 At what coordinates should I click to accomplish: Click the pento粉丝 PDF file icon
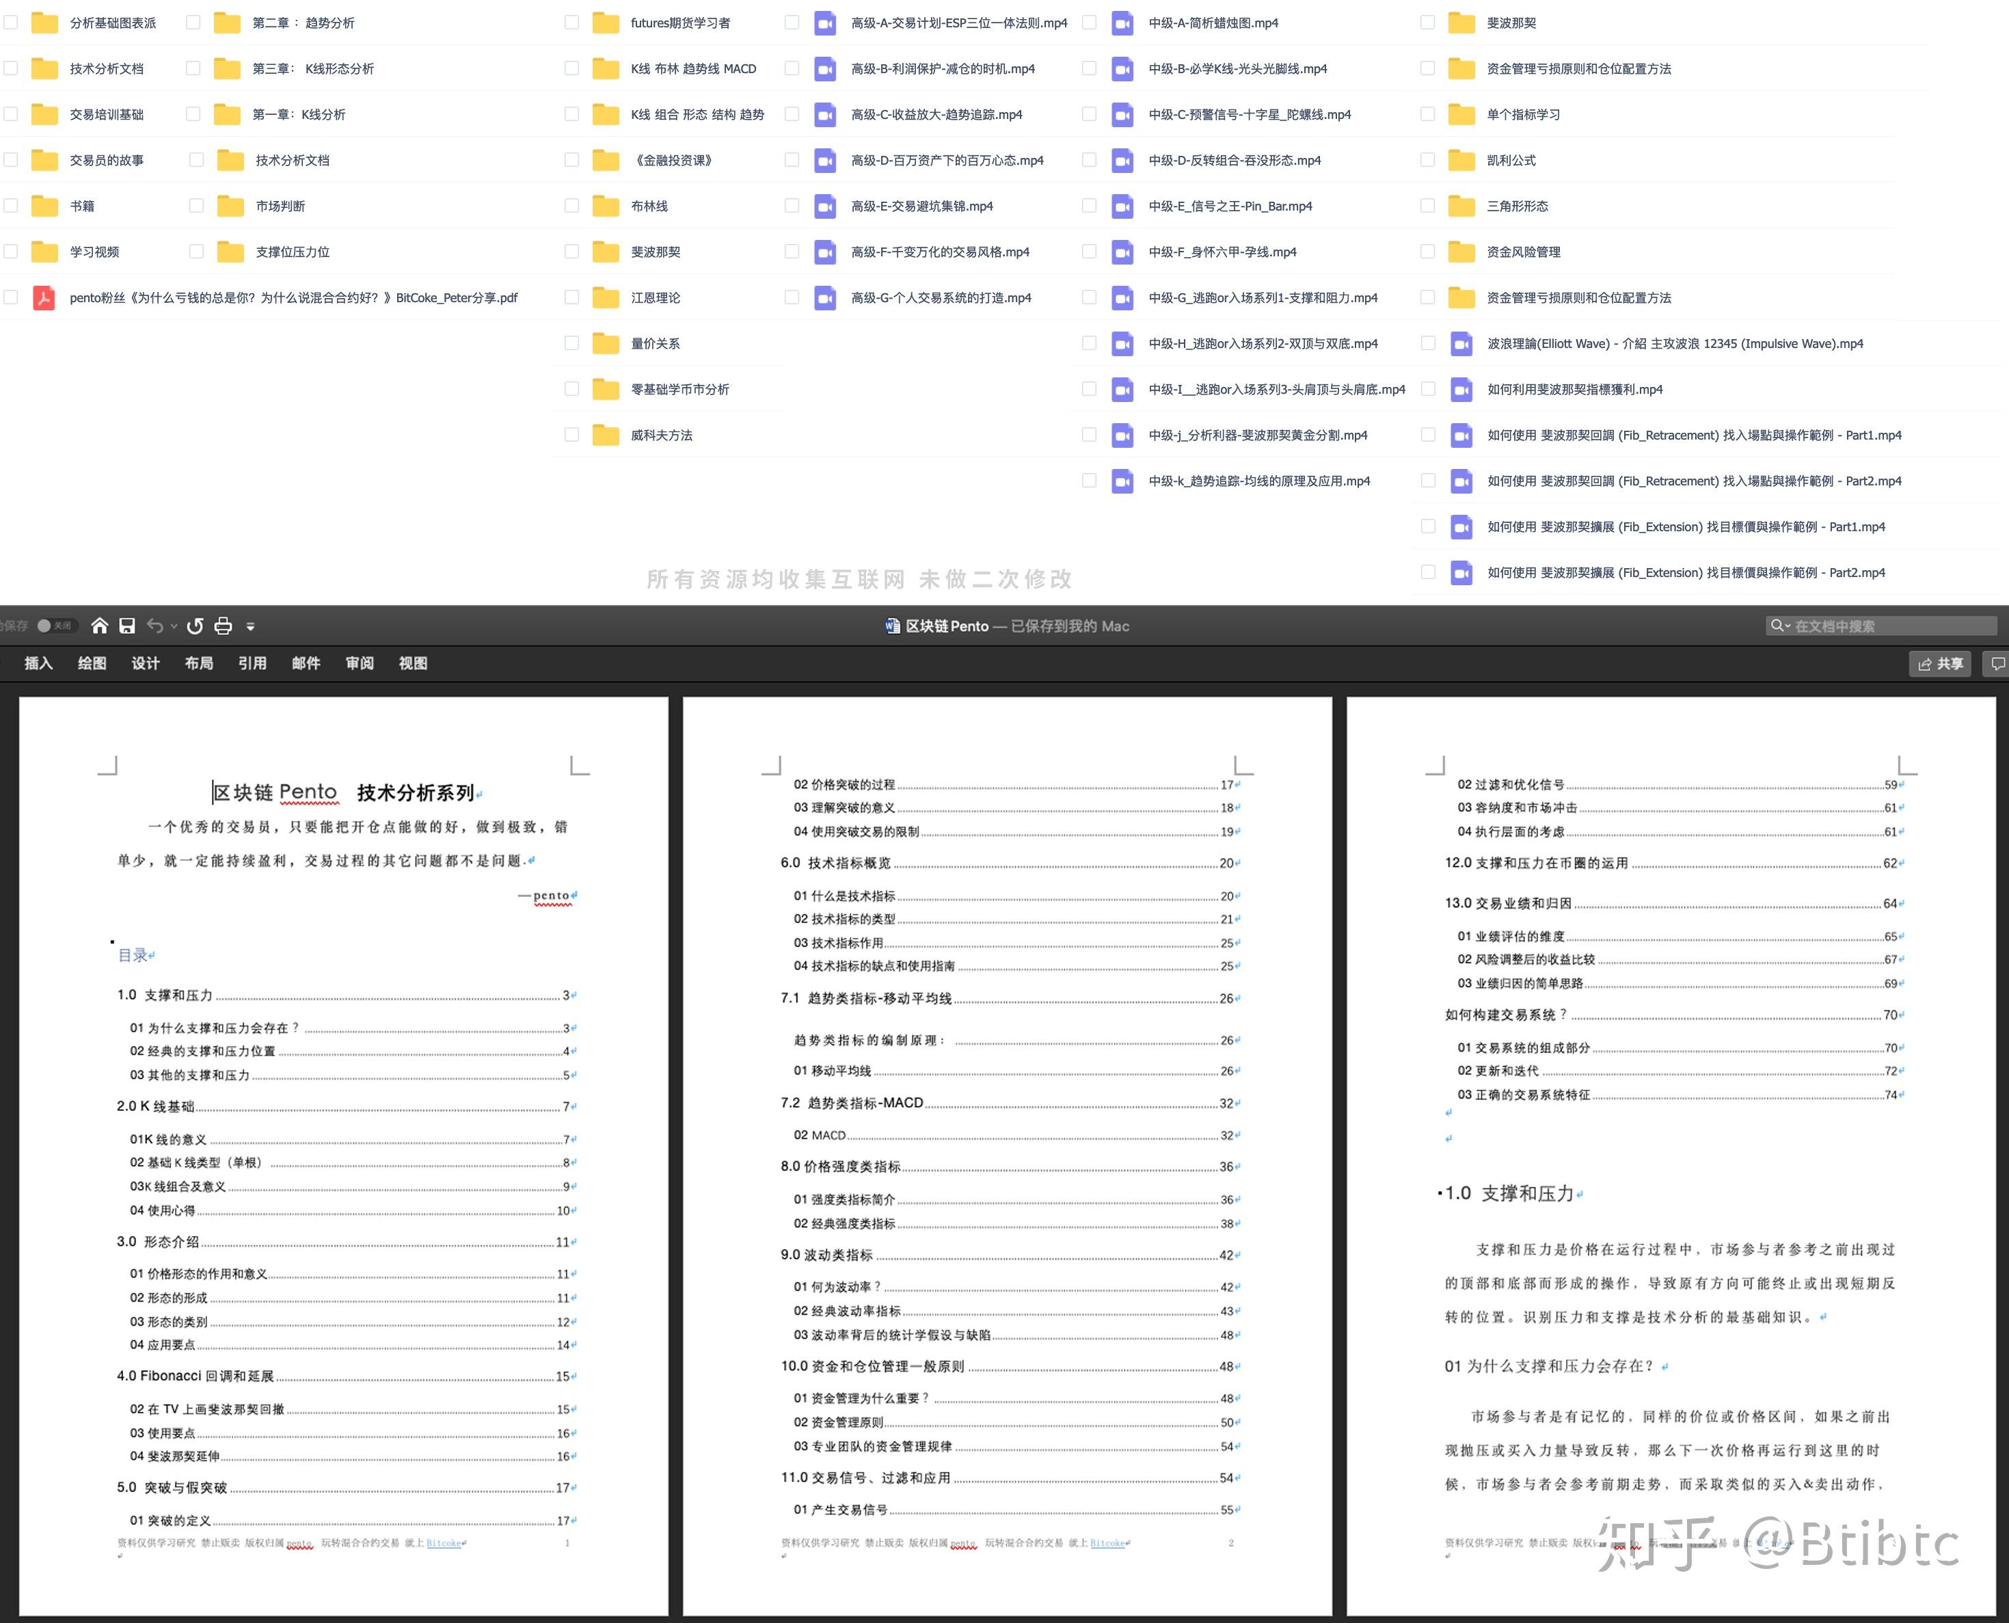[44, 297]
